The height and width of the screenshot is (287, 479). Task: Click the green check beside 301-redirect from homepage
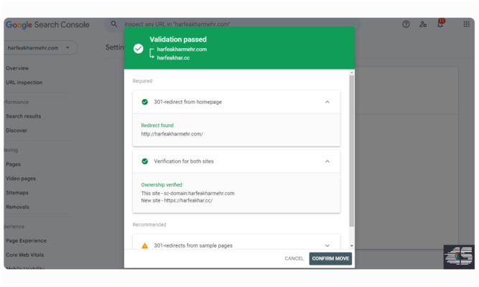(145, 102)
